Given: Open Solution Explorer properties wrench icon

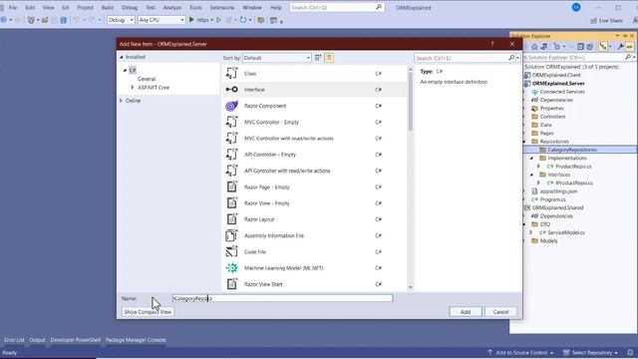Looking at the screenshot, I should click(620, 47).
